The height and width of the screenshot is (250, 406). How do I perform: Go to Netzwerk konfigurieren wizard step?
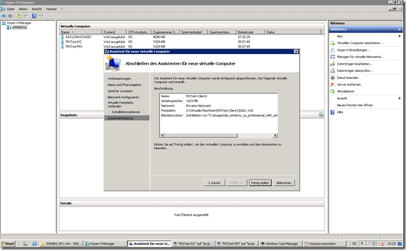[x=123, y=98]
